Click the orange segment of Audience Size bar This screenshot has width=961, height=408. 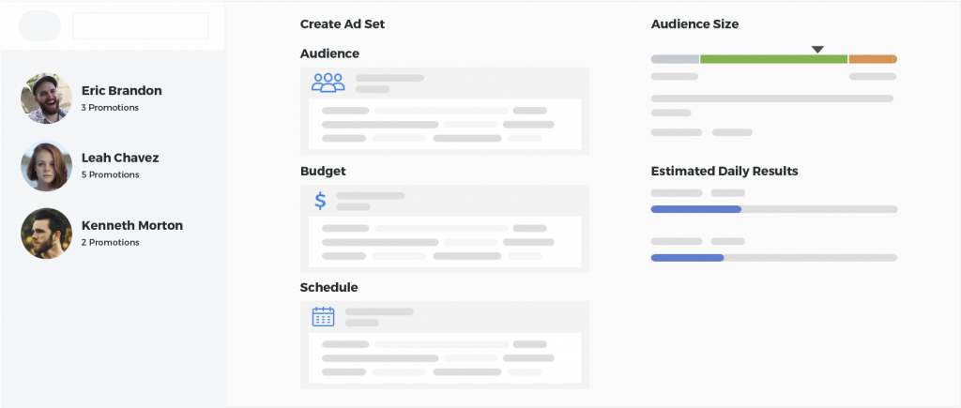coord(873,59)
